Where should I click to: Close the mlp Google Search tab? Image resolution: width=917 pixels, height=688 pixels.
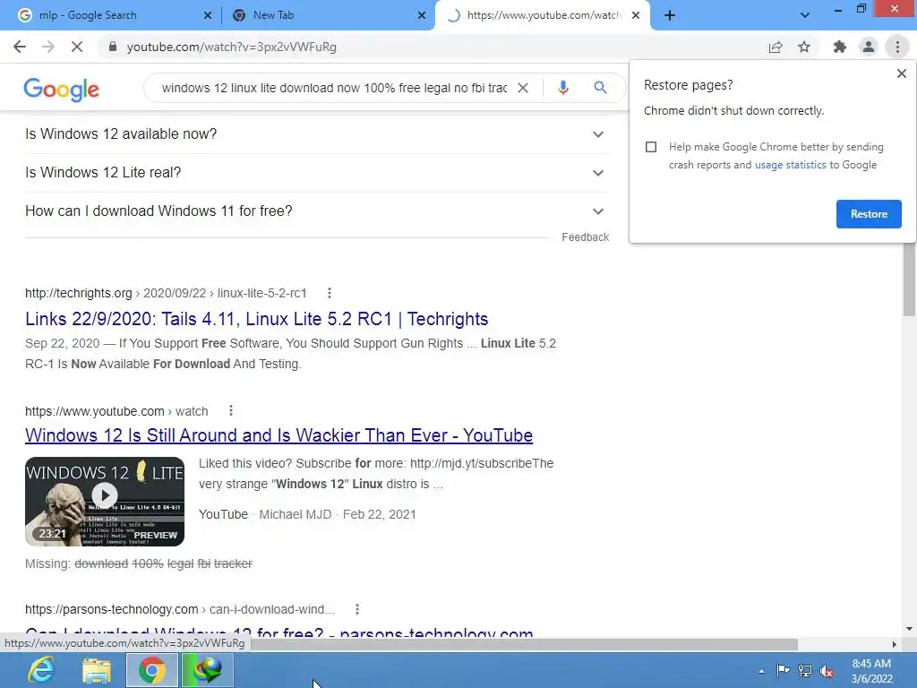(x=208, y=15)
